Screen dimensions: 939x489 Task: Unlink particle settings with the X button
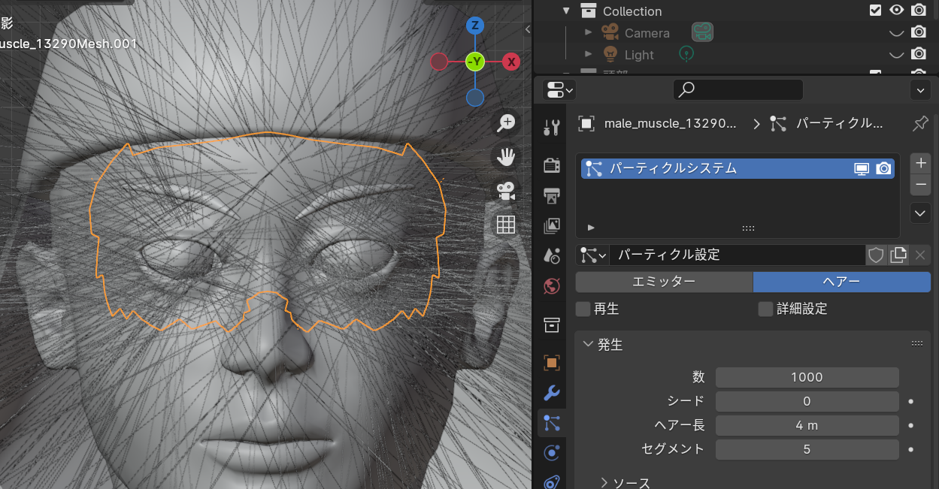click(x=920, y=255)
